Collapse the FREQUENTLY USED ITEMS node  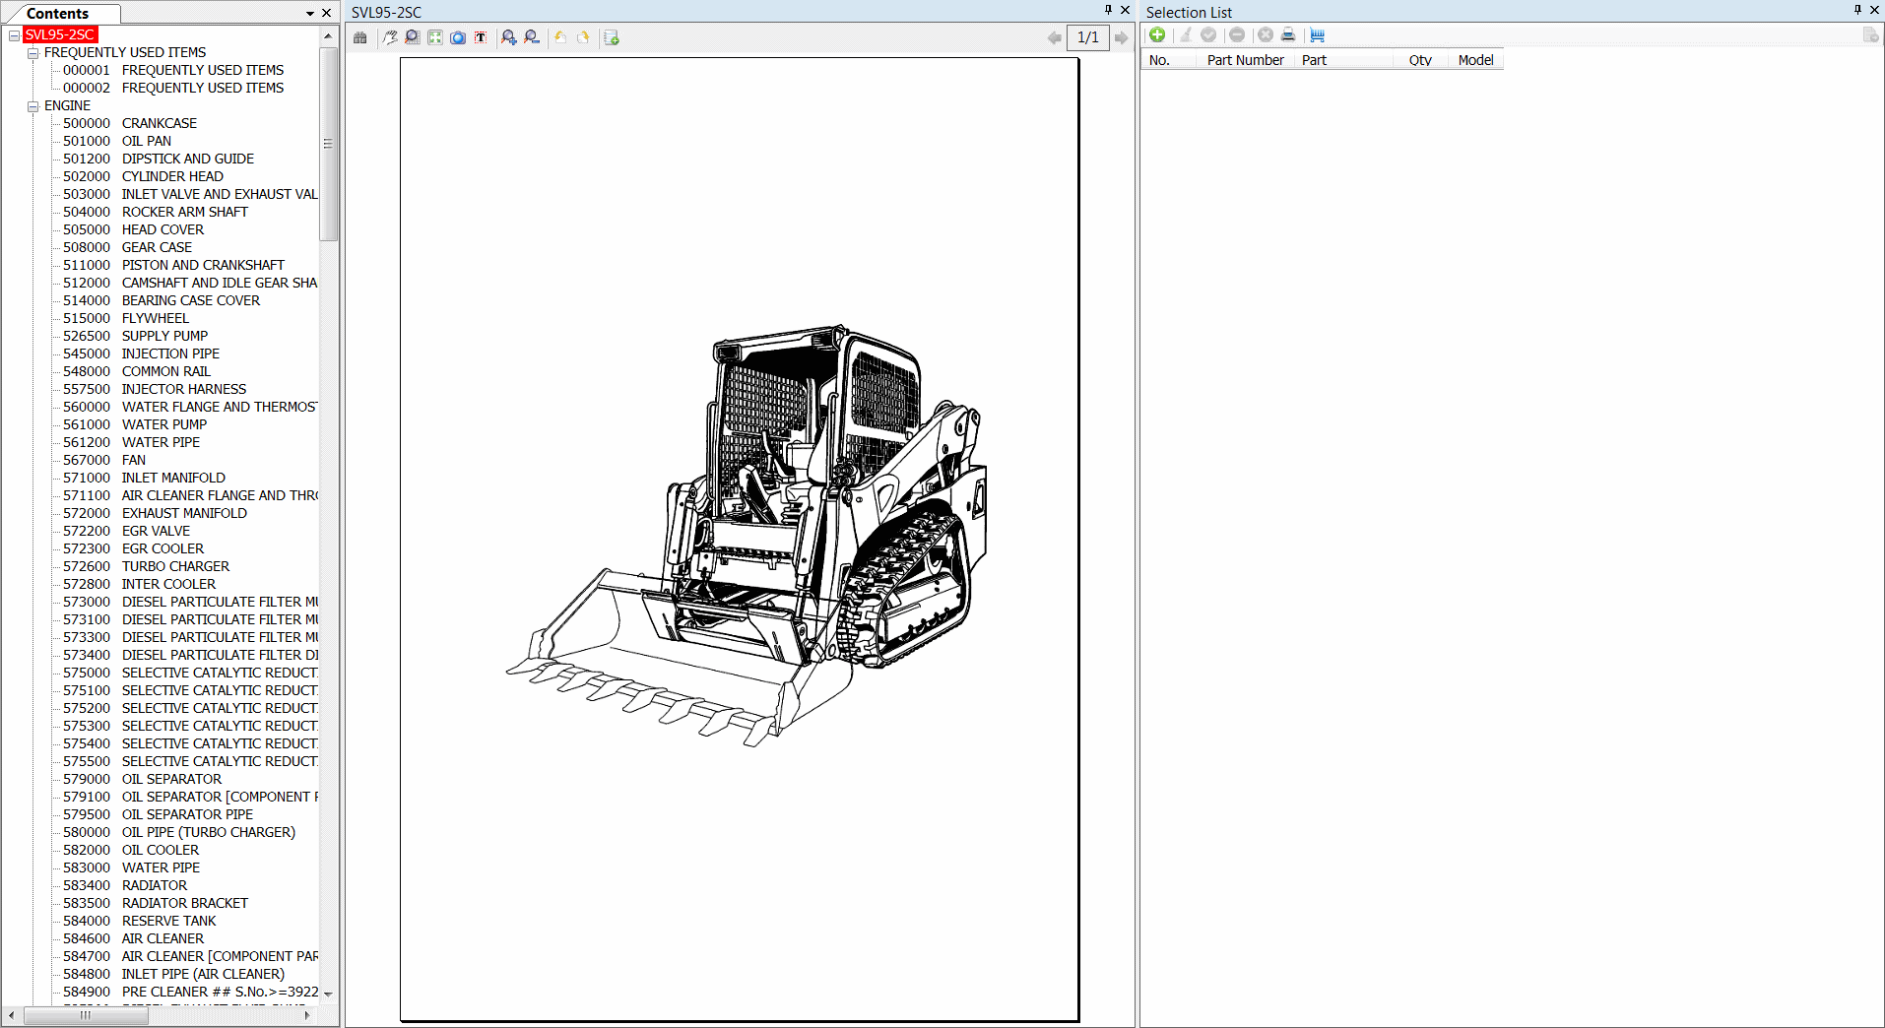[32, 52]
